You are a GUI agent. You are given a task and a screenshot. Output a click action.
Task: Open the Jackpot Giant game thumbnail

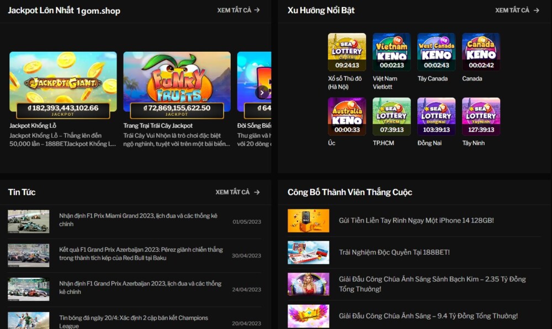point(63,83)
